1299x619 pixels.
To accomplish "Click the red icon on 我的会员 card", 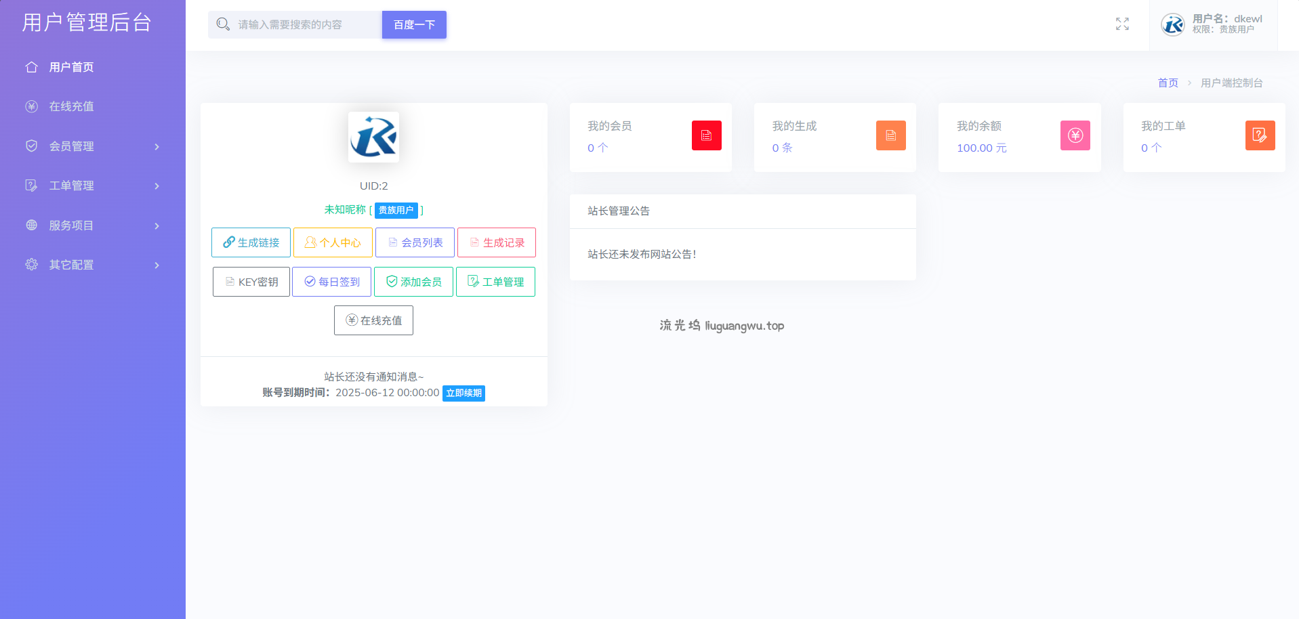I will (x=706, y=135).
